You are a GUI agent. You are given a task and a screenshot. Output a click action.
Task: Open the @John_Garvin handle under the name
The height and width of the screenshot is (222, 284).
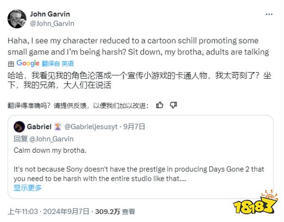[x=52, y=23]
